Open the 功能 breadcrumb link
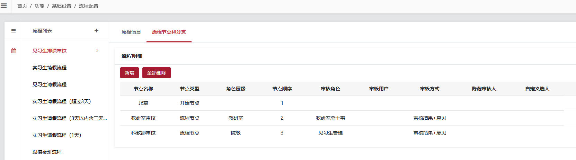Image resolution: width=576 pixels, height=160 pixels. pos(39,6)
